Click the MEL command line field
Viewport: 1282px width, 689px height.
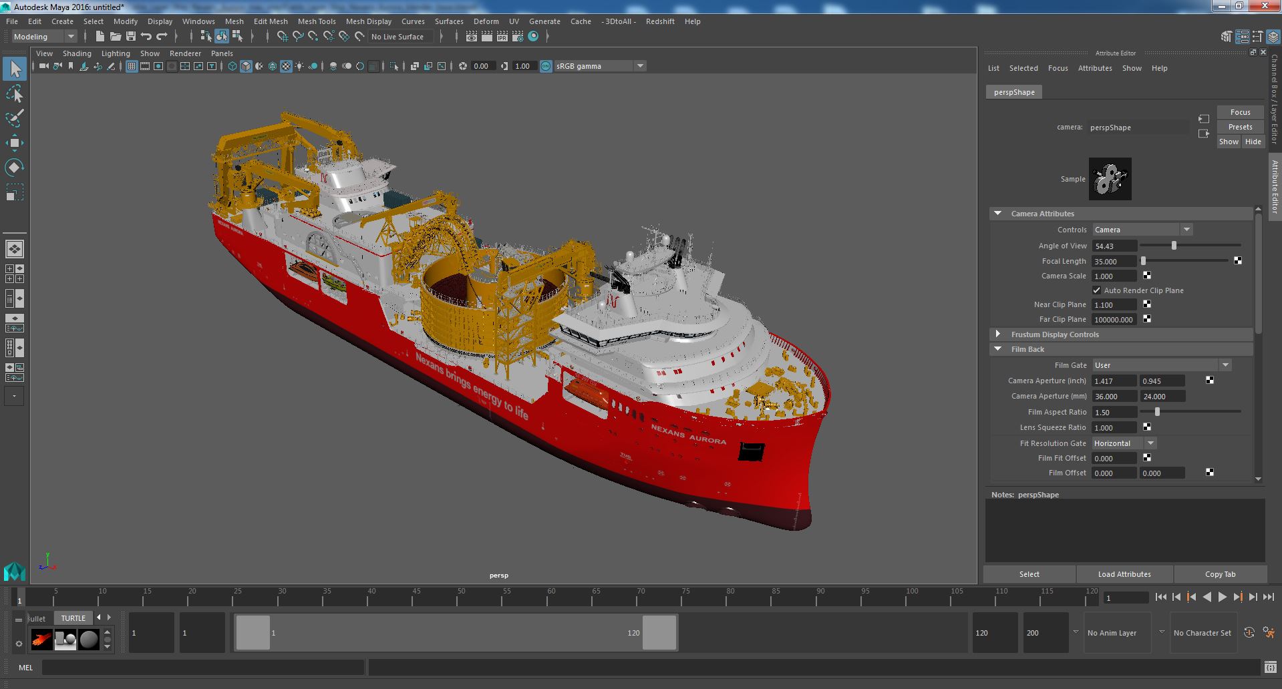[202, 668]
